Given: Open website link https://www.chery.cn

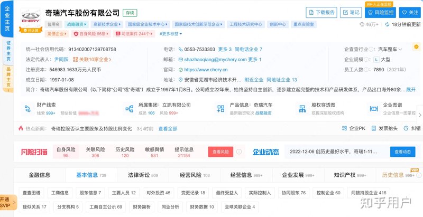Looking at the screenshot, I should (x=206, y=70).
